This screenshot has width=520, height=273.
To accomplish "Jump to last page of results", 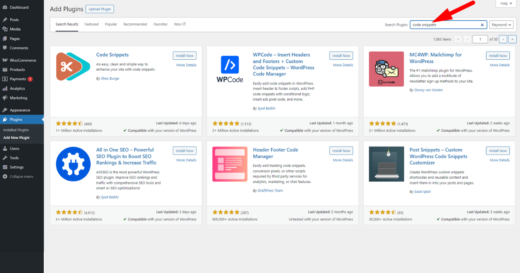I will point(513,39).
